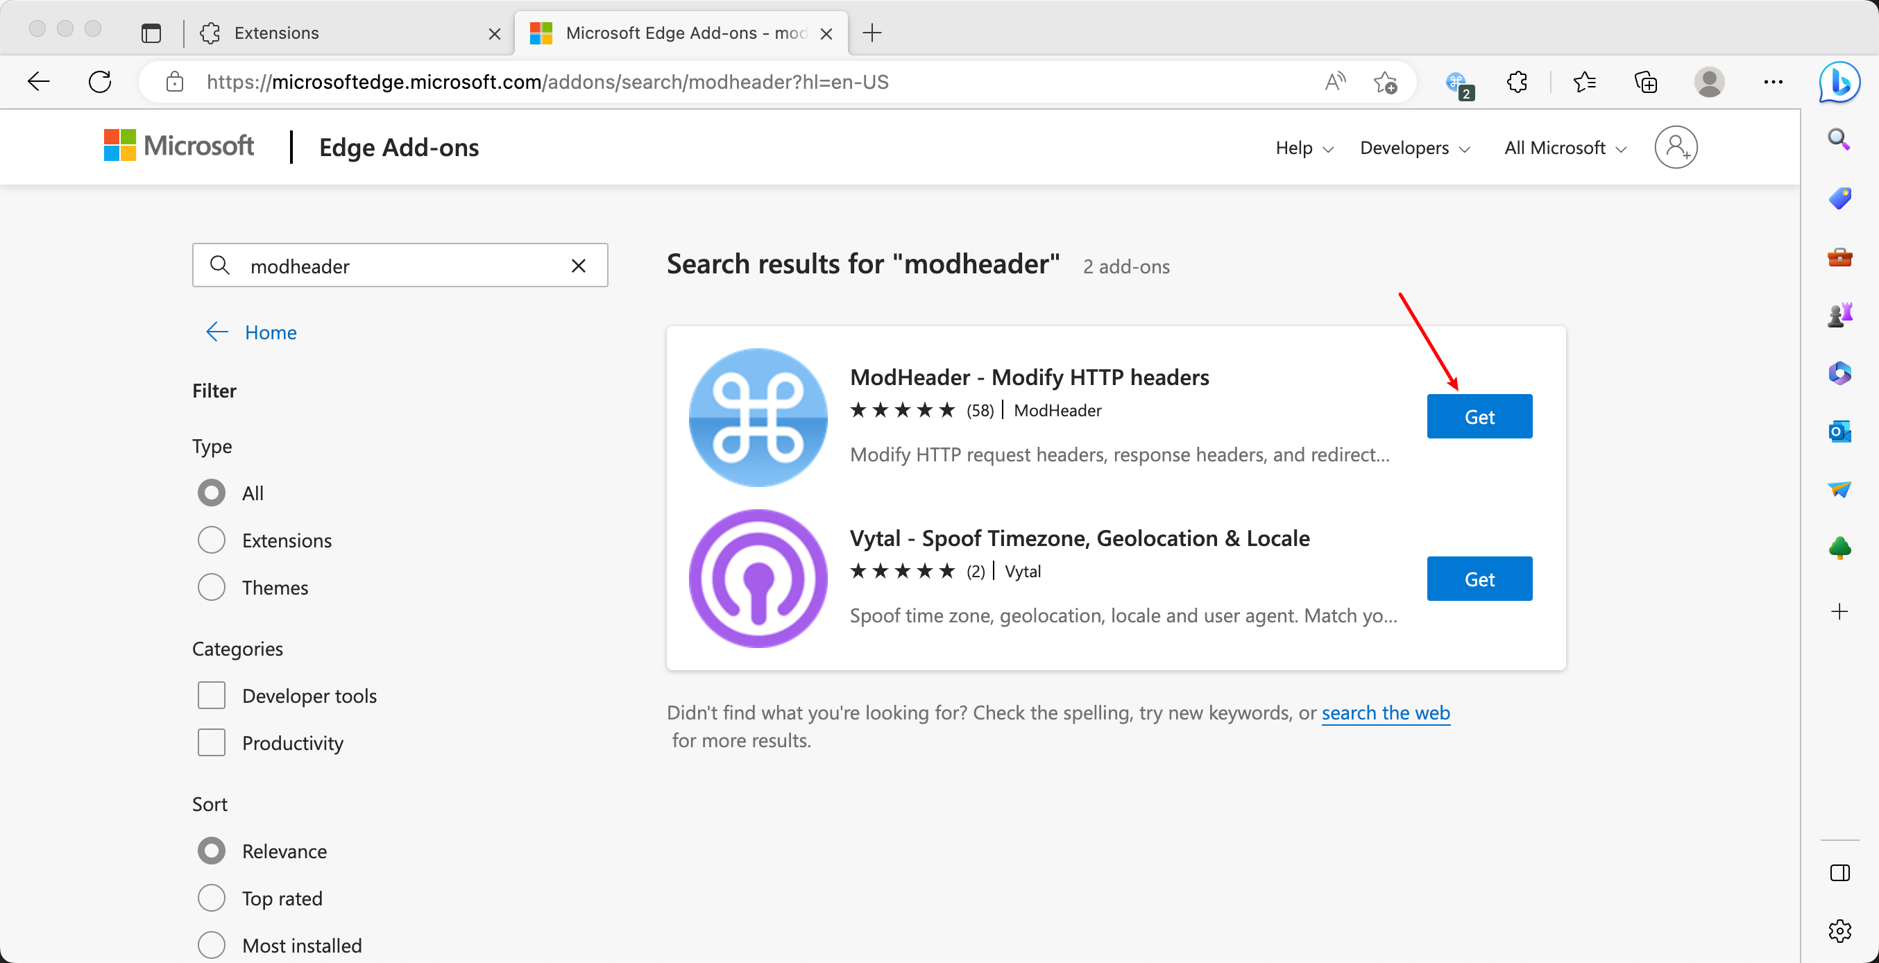
Task: Click the add-ons search input field
Action: [x=400, y=265]
